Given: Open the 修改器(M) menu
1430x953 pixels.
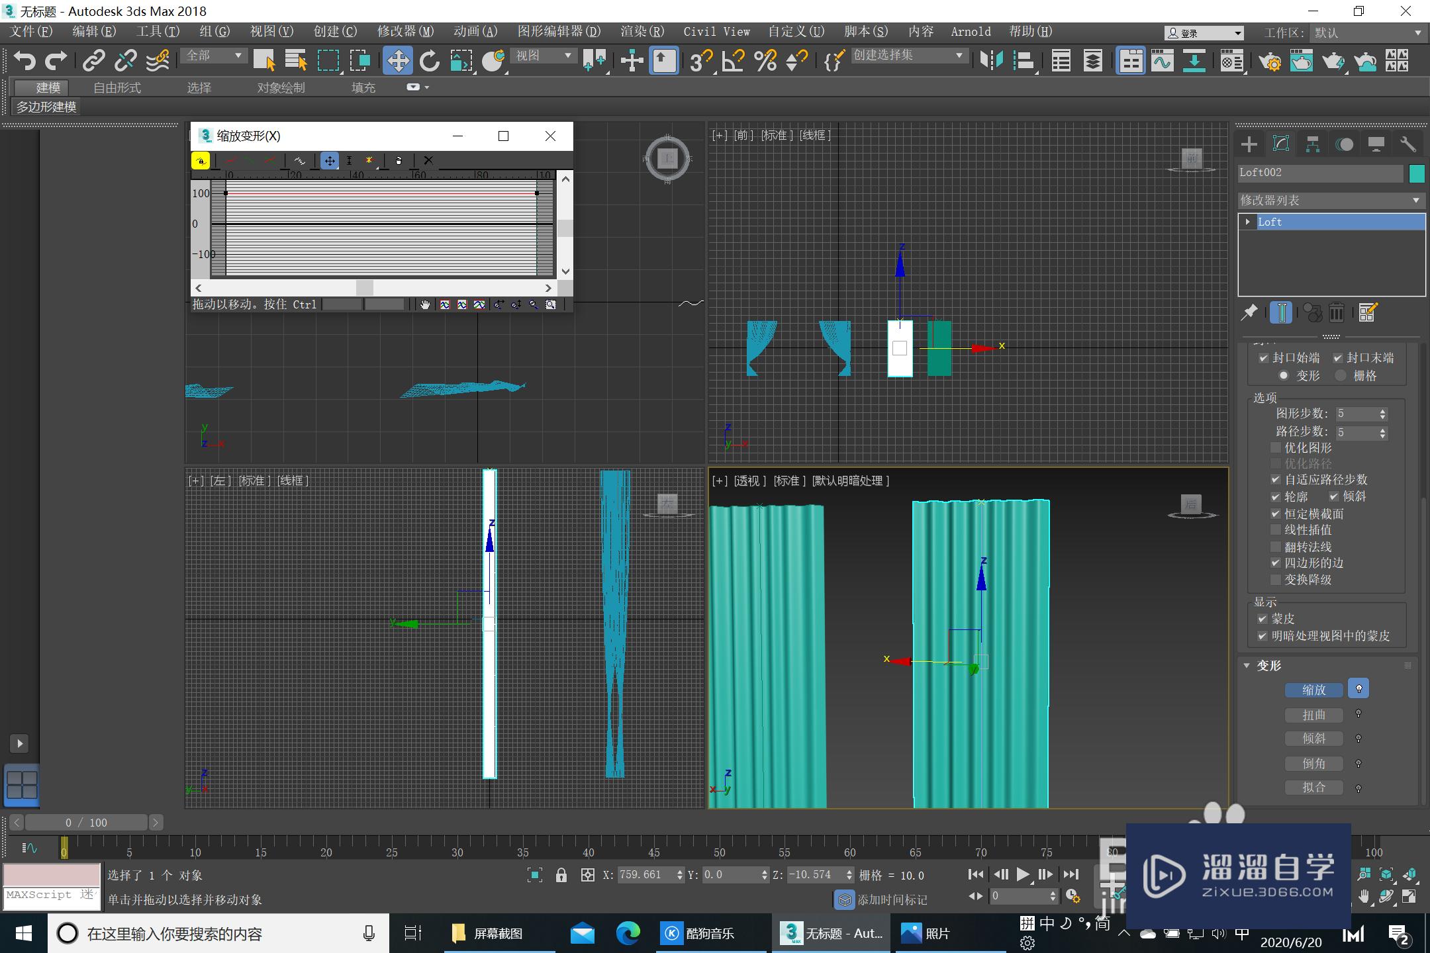Looking at the screenshot, I should pyautogui.click(x=405, y=32).
